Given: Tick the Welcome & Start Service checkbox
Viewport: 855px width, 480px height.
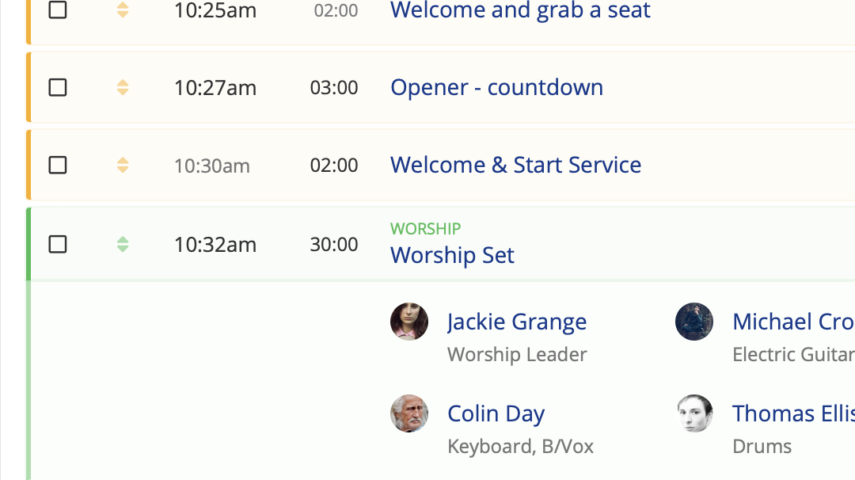Looking at the screenshot, I should pyautogui.click(x=58, y=165).
